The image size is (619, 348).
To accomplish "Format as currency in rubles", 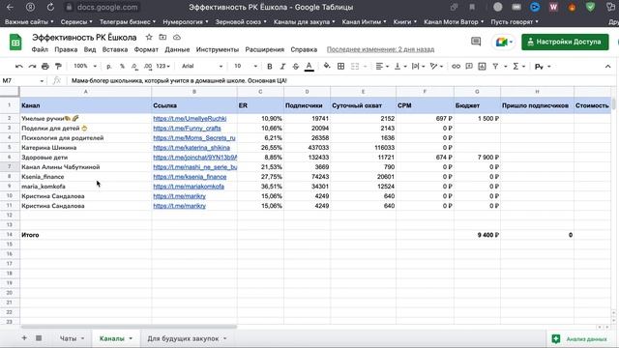I will [109, 67].
